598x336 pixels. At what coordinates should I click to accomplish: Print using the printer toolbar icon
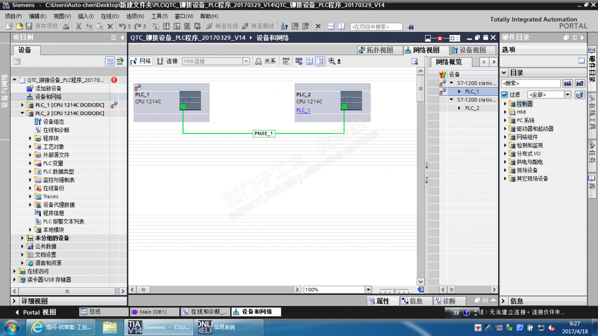(66, 27)
